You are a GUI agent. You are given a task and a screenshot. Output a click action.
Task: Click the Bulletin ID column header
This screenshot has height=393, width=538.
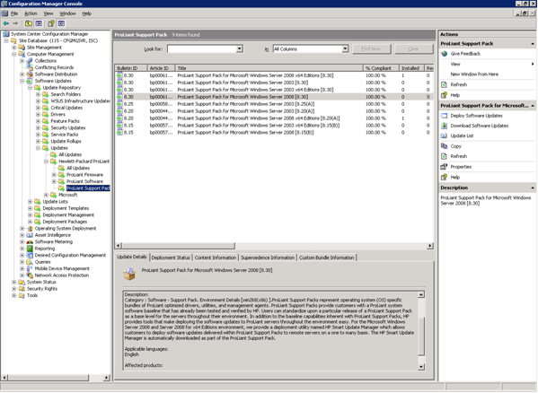click(x=131, y=68)
